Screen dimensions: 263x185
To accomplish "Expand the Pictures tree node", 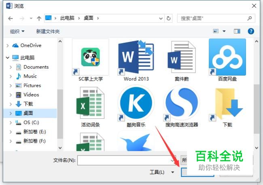I will point(11,86).
